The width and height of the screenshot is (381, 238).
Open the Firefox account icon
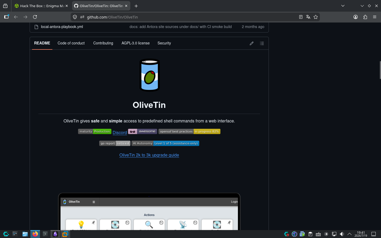tap(356, 17)
